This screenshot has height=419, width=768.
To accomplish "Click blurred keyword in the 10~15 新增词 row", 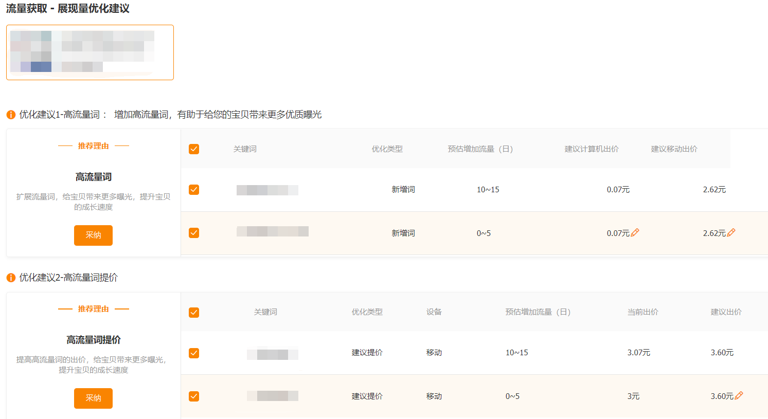I will point(267,190).
